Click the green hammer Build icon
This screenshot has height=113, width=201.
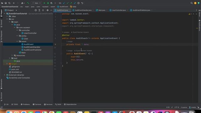(28, 3)
